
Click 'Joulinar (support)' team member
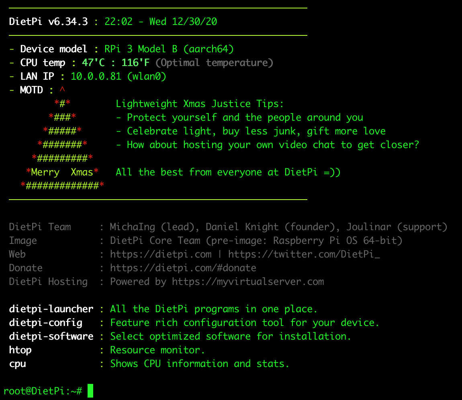click(x=397, y=227)
